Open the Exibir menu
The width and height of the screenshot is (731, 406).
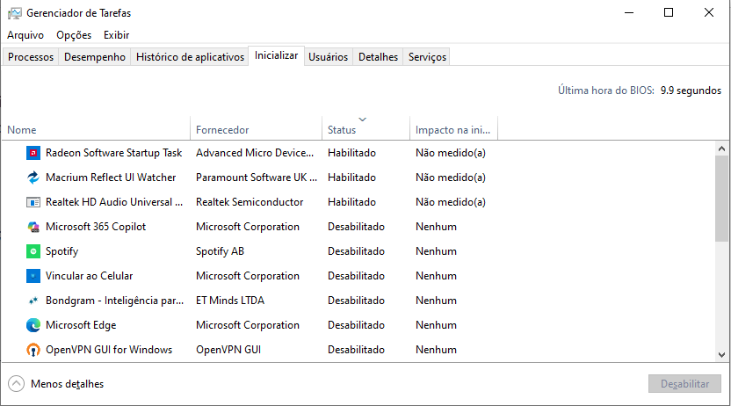point(116,35)
